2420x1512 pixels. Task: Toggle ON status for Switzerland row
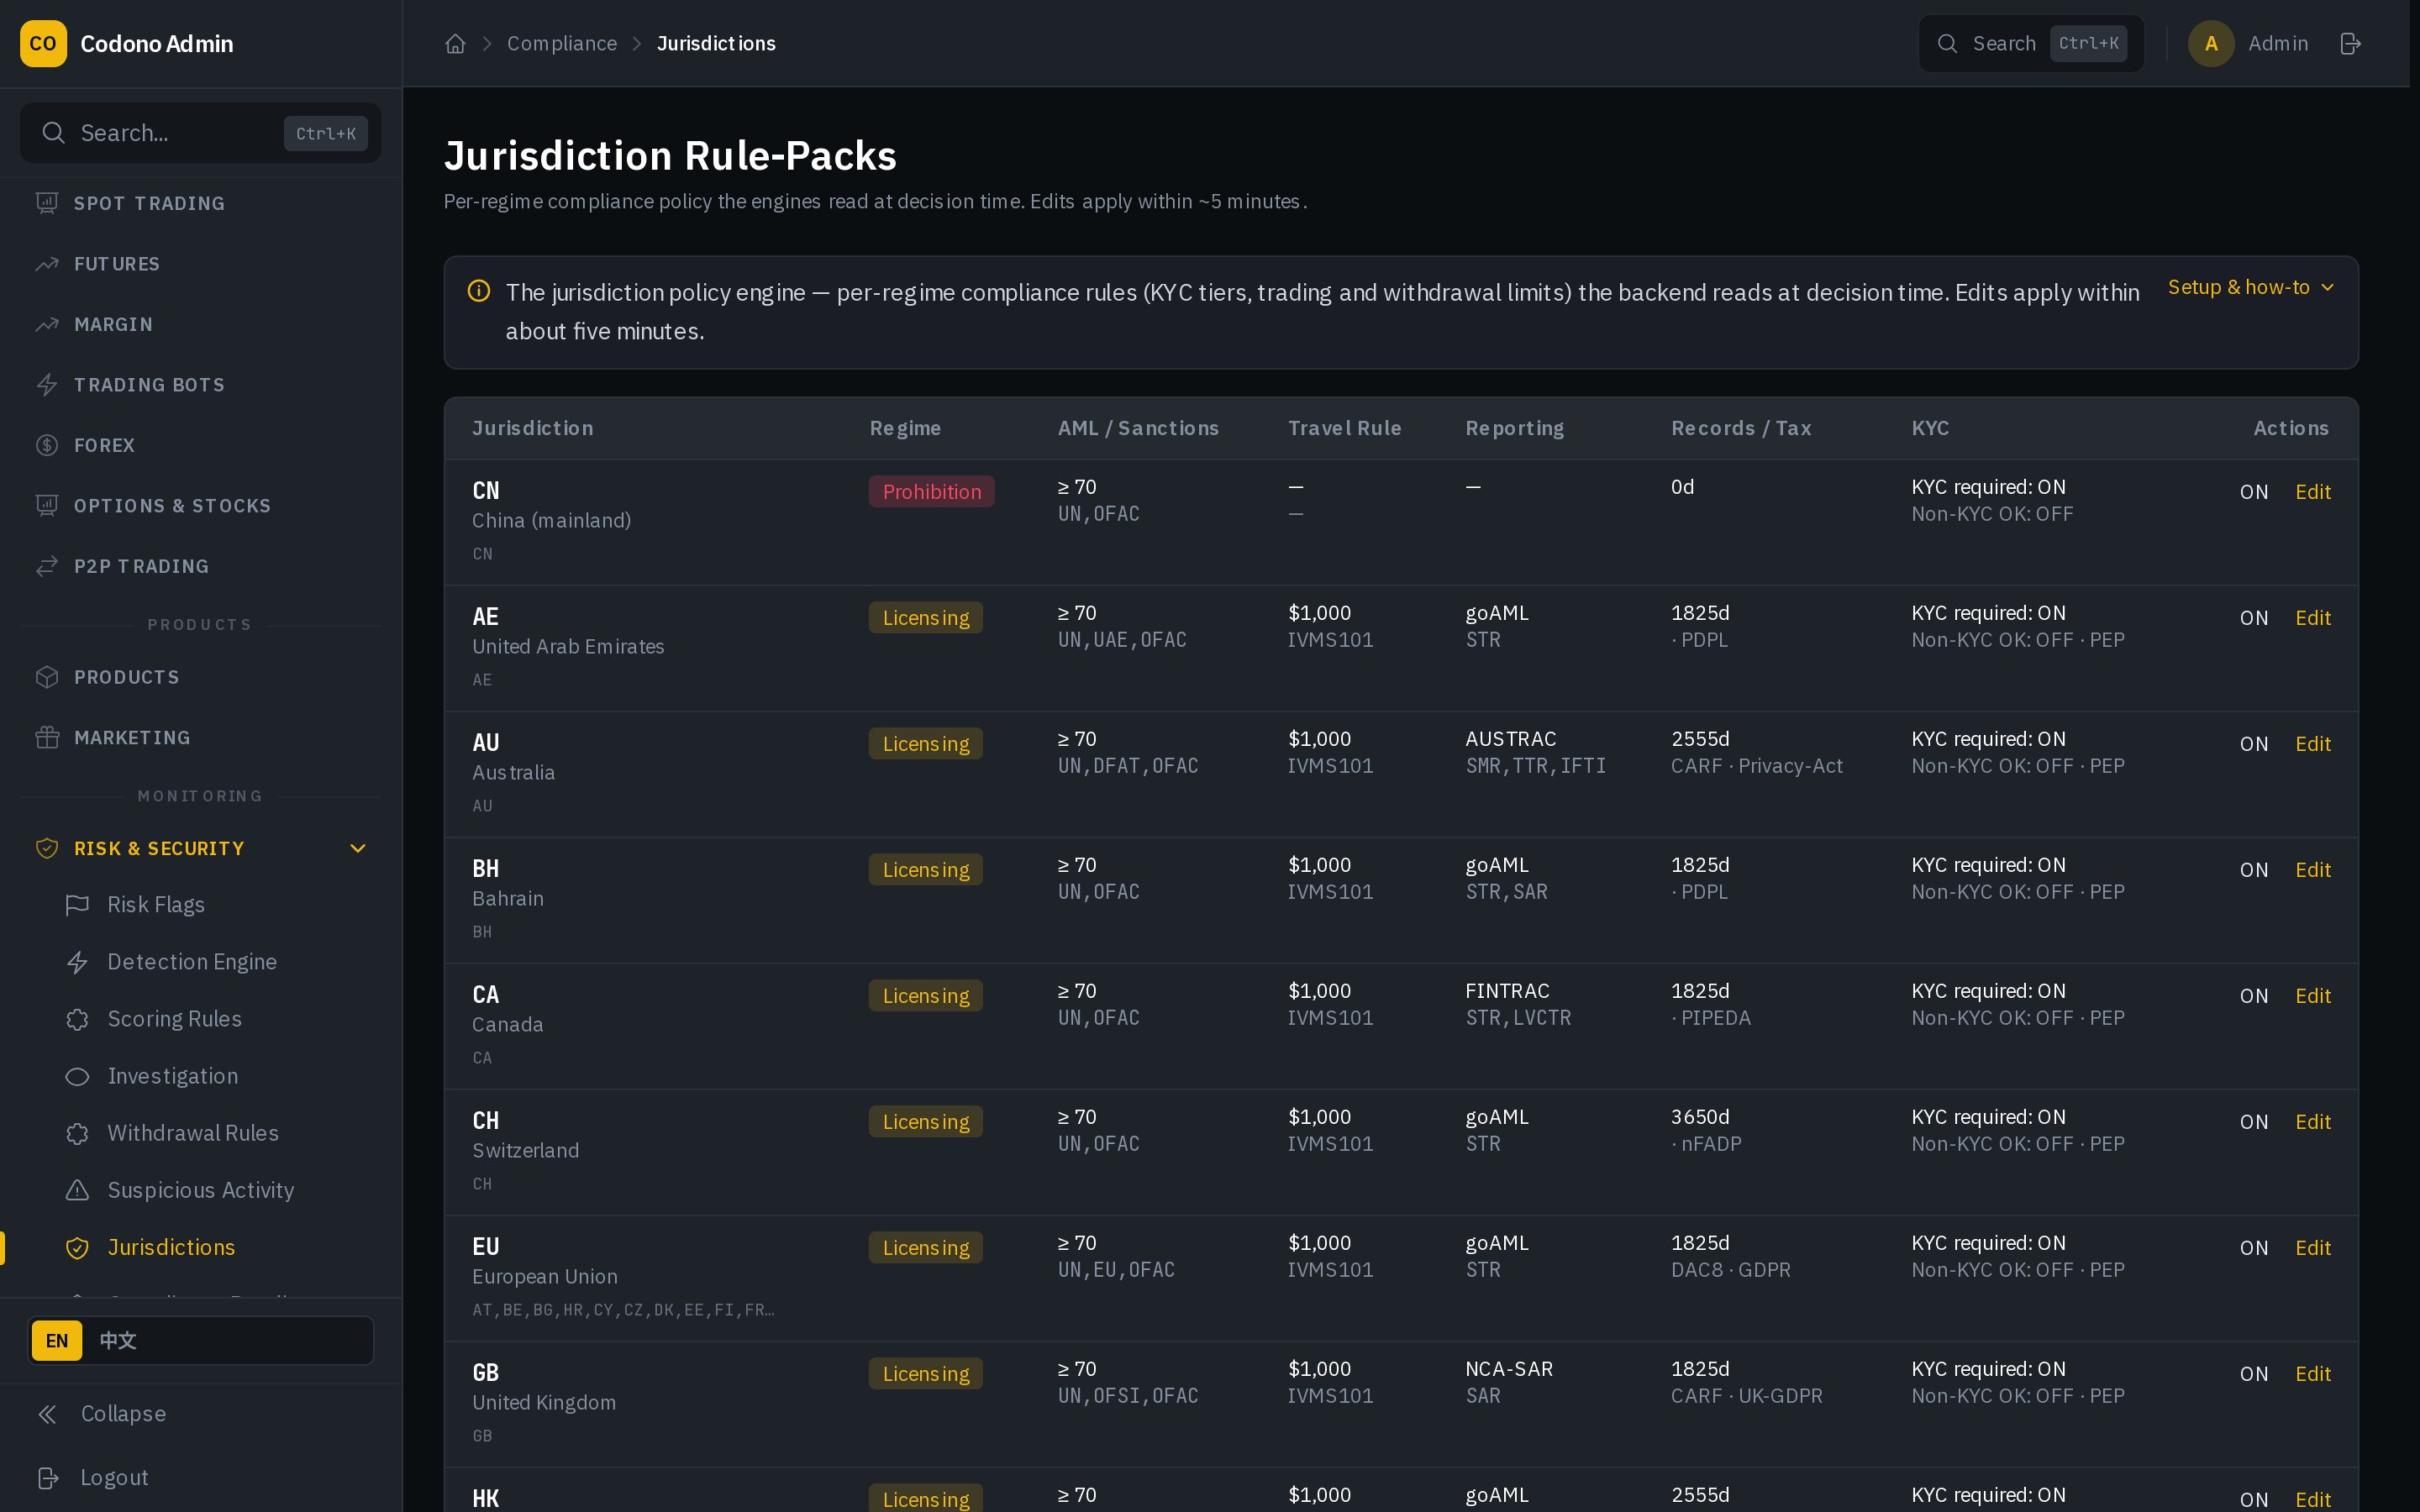point(2253,1122)
